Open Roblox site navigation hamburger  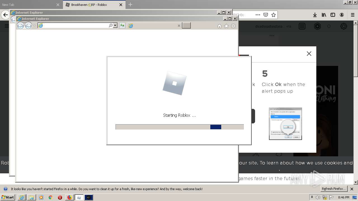(7, 26)
